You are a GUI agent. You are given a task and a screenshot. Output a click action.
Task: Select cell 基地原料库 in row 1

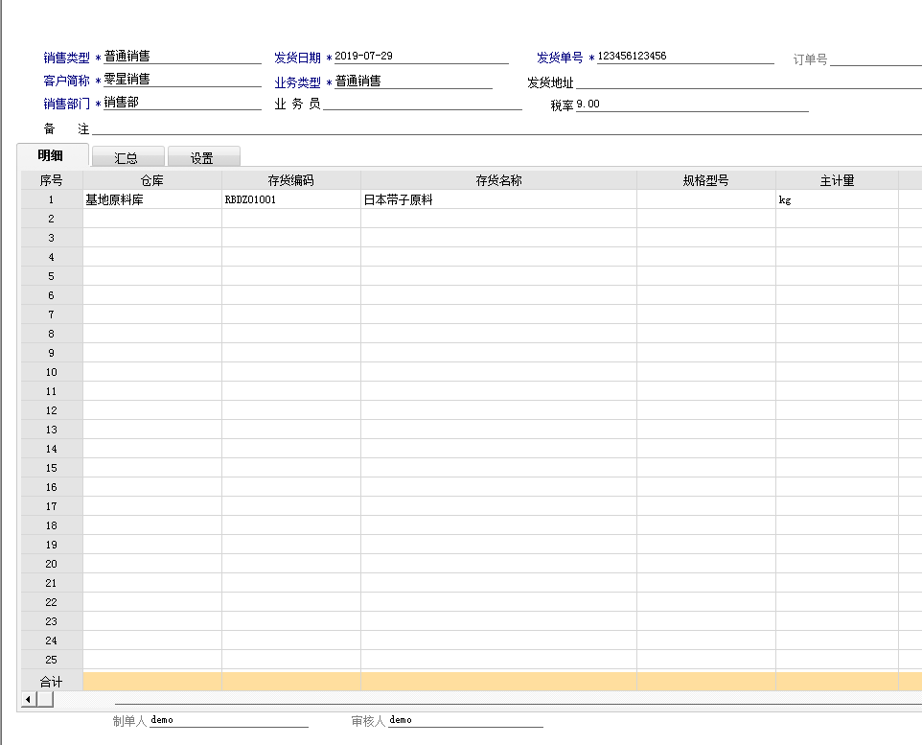[x=152, y=199]
